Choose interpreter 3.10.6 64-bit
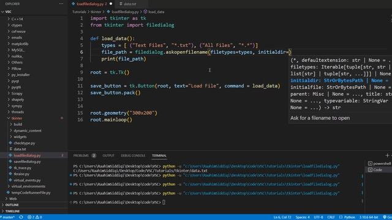392x220 pixels. 369,218
